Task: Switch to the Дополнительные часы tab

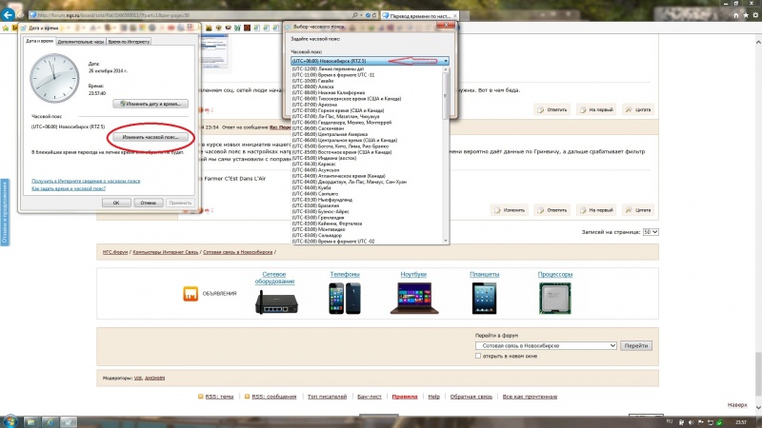Action: click(x=80, y=43)
